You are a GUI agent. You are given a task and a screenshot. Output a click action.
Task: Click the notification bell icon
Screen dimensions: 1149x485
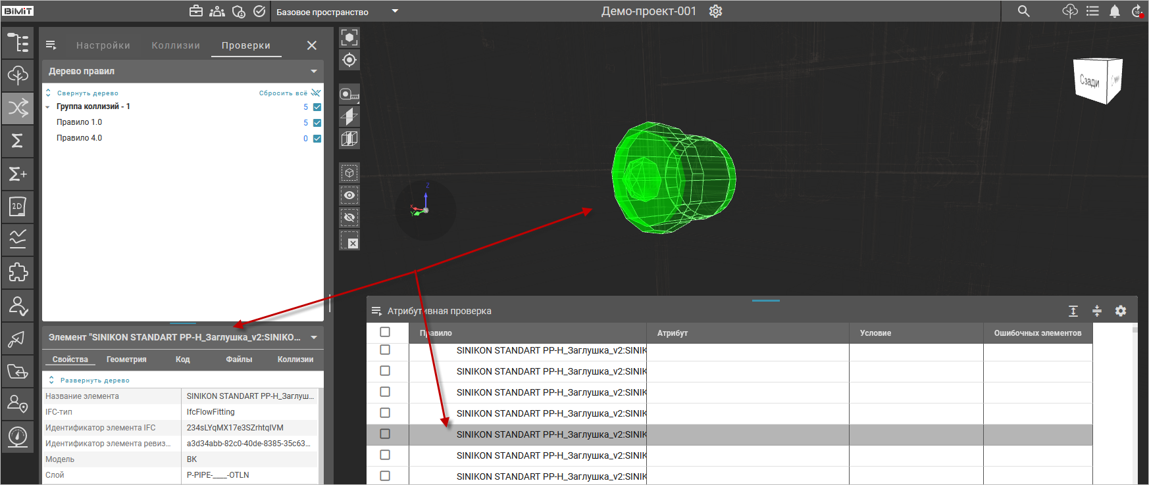coord(1115,11)
